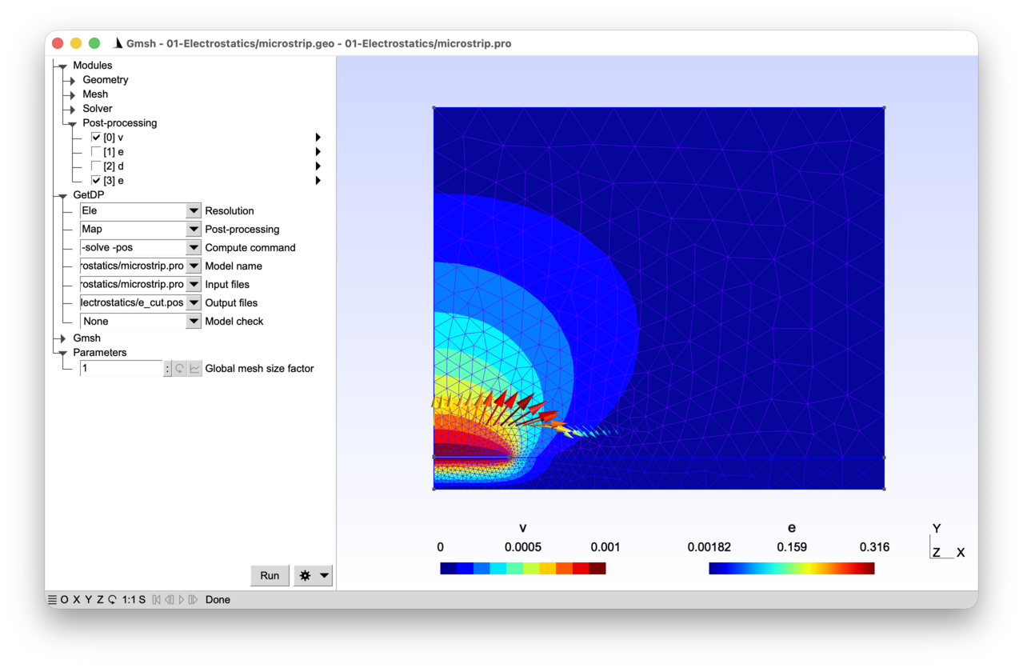Expand the Mesh module

72,94
